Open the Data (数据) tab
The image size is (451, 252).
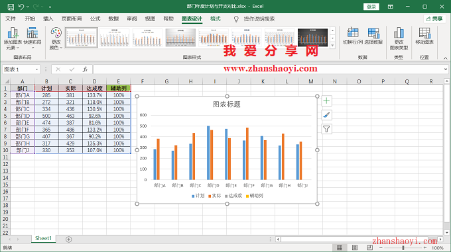[x=113, y=19]
